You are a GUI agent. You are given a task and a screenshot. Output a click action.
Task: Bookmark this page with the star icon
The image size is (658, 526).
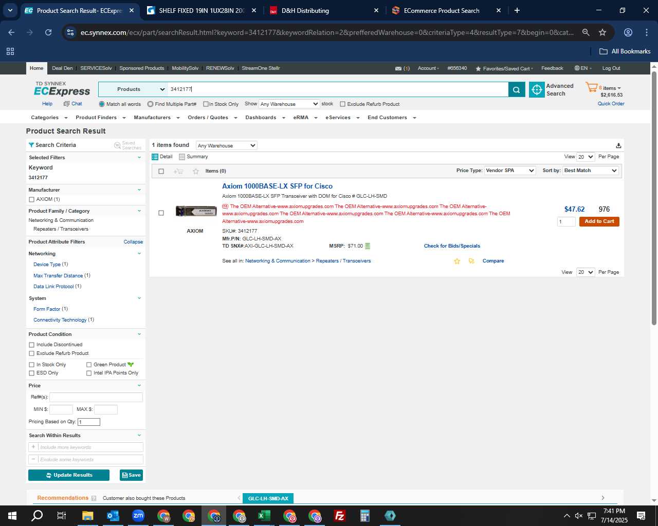coord(602,32)
